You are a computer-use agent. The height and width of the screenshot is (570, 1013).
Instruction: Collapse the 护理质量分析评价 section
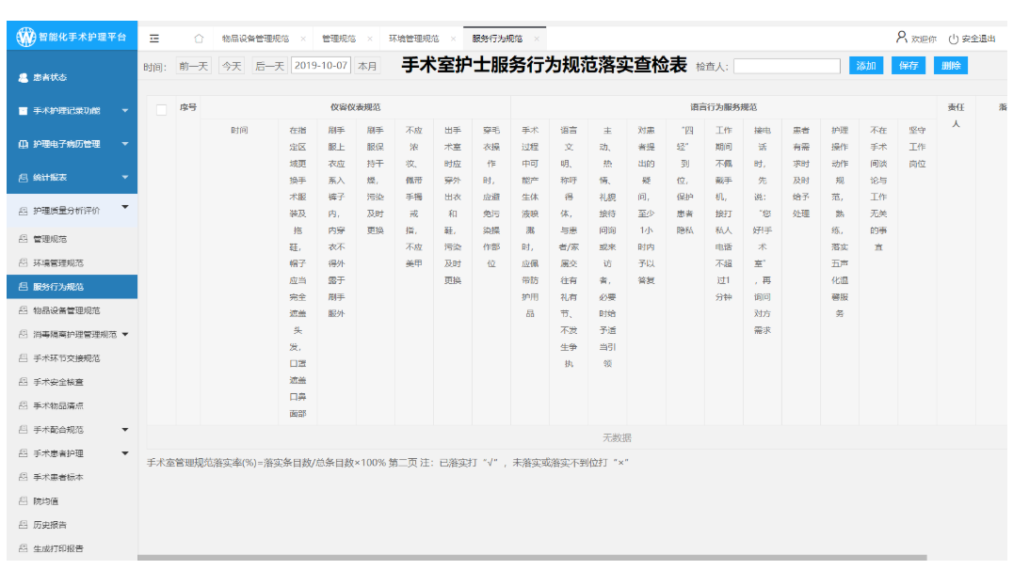[124, 207]
